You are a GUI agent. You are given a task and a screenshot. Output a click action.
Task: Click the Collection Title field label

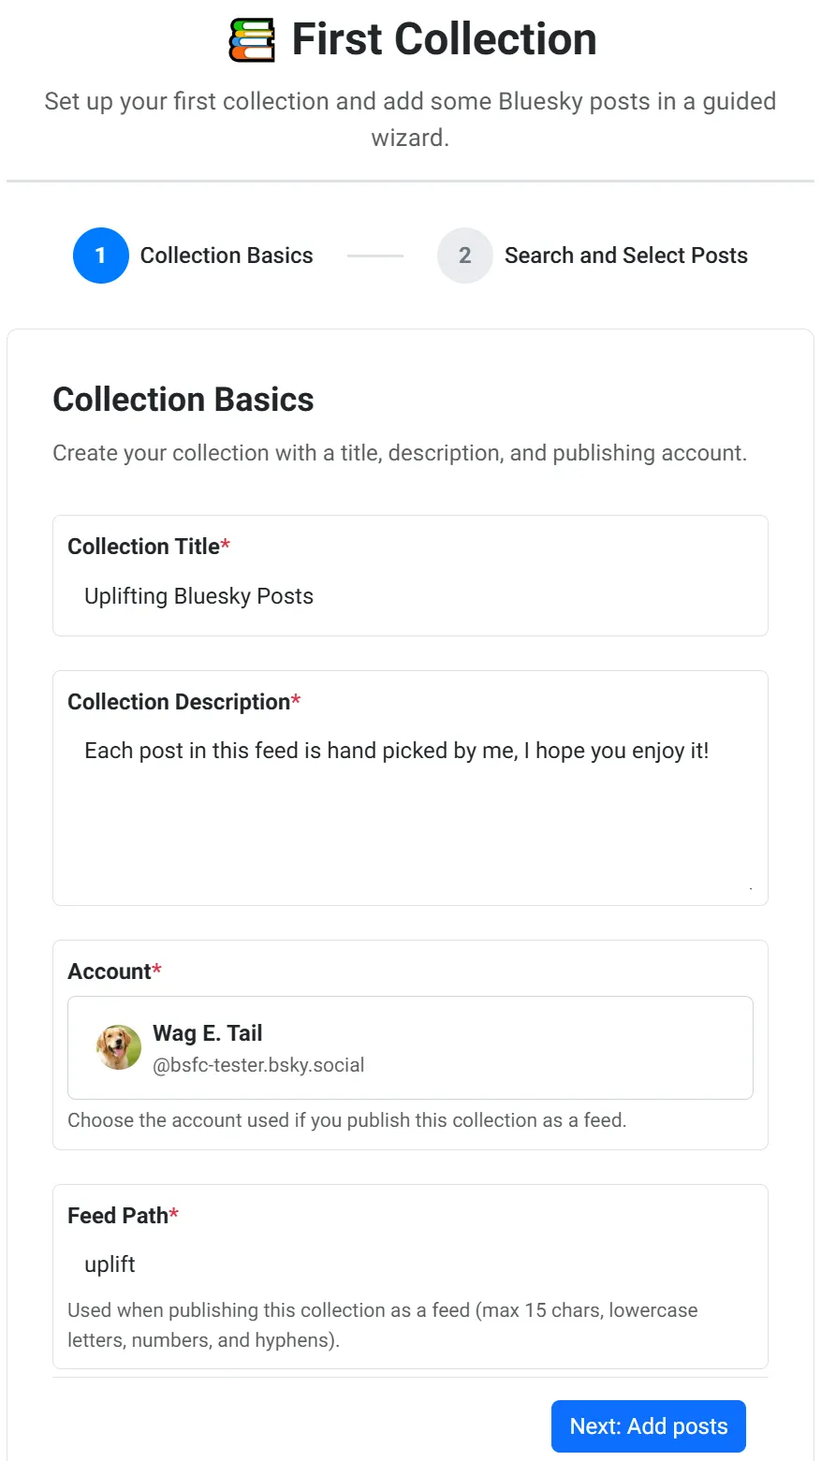(x=143, y=547)
